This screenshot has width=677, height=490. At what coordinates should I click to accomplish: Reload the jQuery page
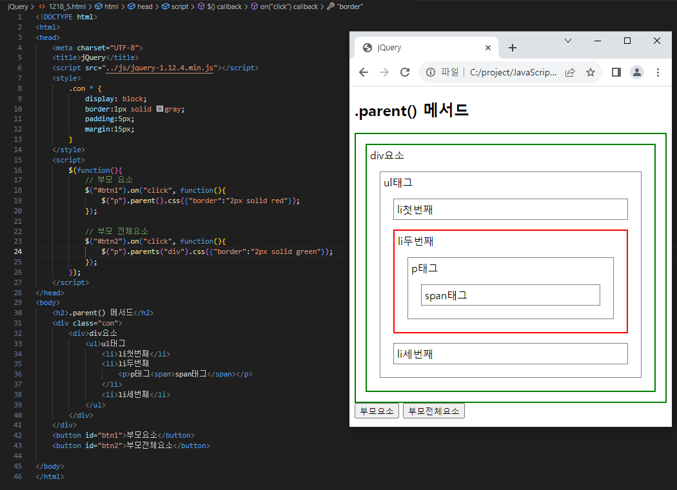[404, 72]
